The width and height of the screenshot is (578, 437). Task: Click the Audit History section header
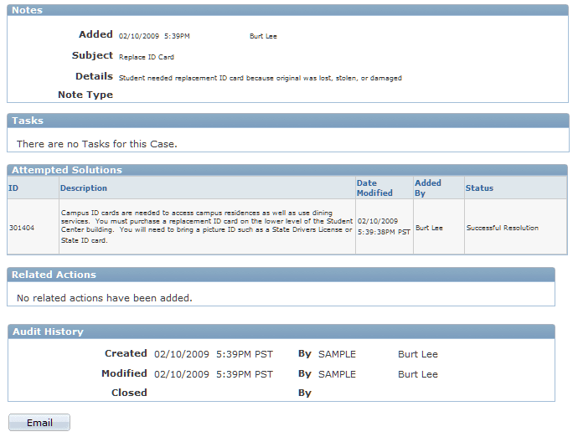click(281, 332)
